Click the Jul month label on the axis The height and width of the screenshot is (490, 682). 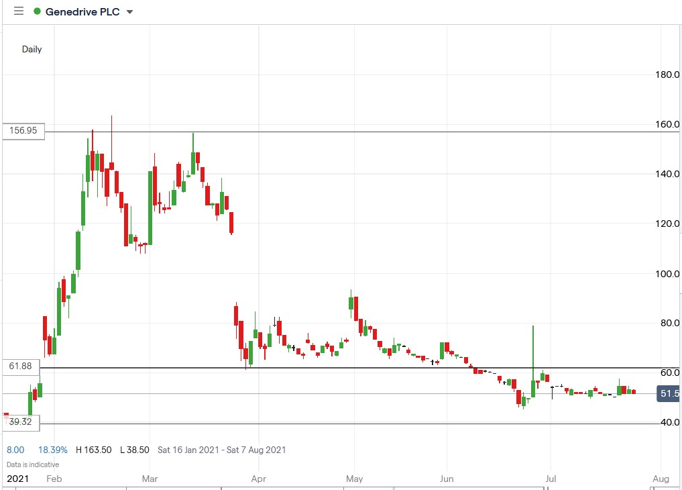pyautogui.click(x=551, y=479)
